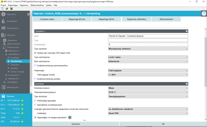Enable Aanvullende circulatiepompen checkbox

(35, 105)
